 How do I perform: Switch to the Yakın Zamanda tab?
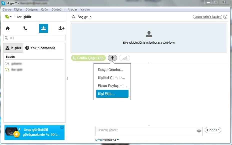tap(40, 48)
